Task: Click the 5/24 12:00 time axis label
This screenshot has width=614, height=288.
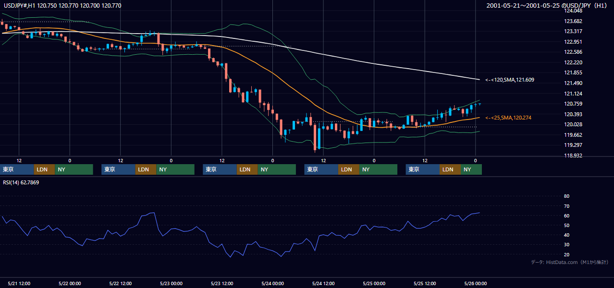Action: click(x=323, y=284)
